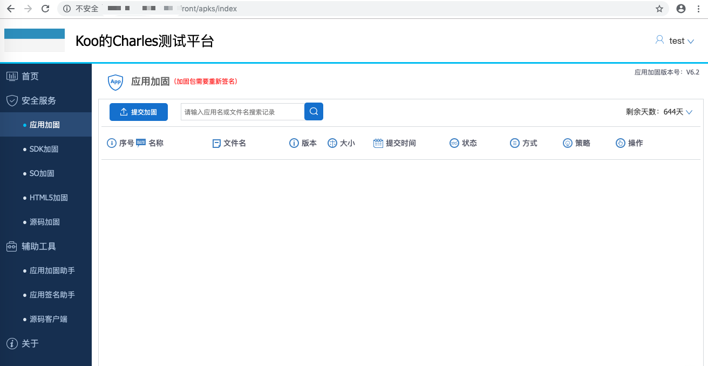Select HTML5加固 in the sidebar

click(46, 198)
